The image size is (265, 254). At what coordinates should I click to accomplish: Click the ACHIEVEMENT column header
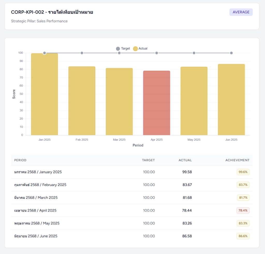click(237, 160)
